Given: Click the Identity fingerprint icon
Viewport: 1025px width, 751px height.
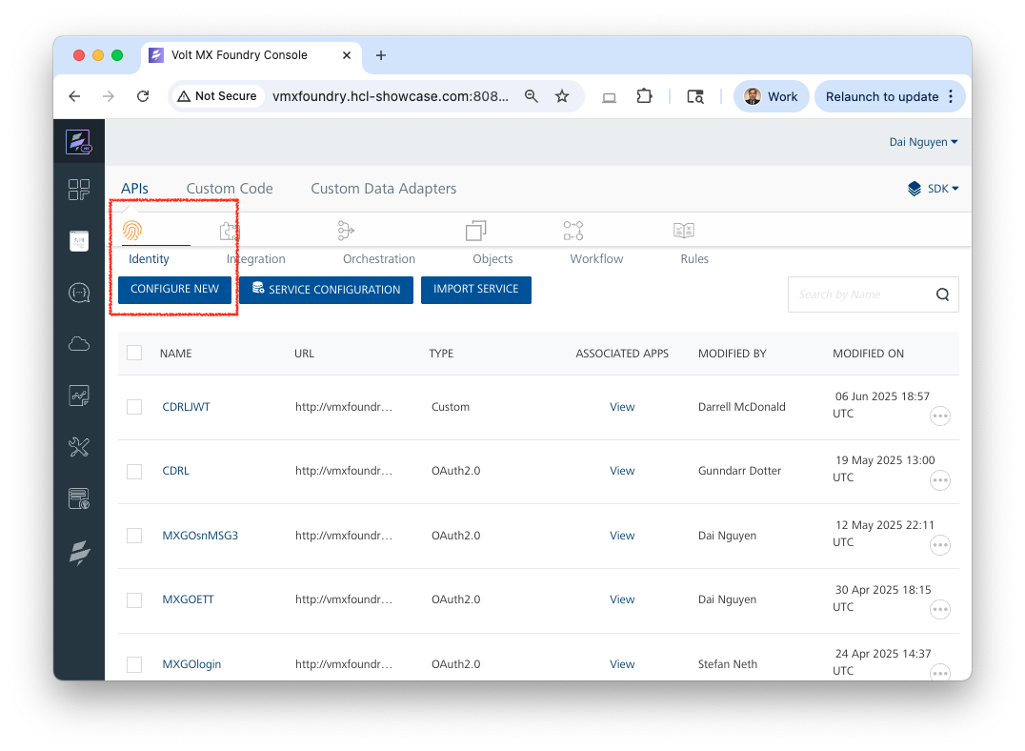Looking at the screenshot, I should 132,231.
